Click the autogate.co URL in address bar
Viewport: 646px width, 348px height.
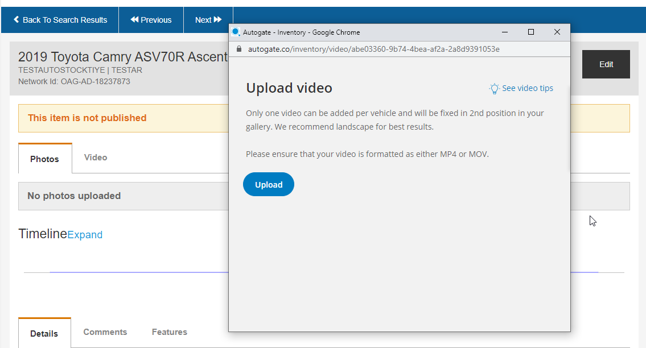click(373, 49)
